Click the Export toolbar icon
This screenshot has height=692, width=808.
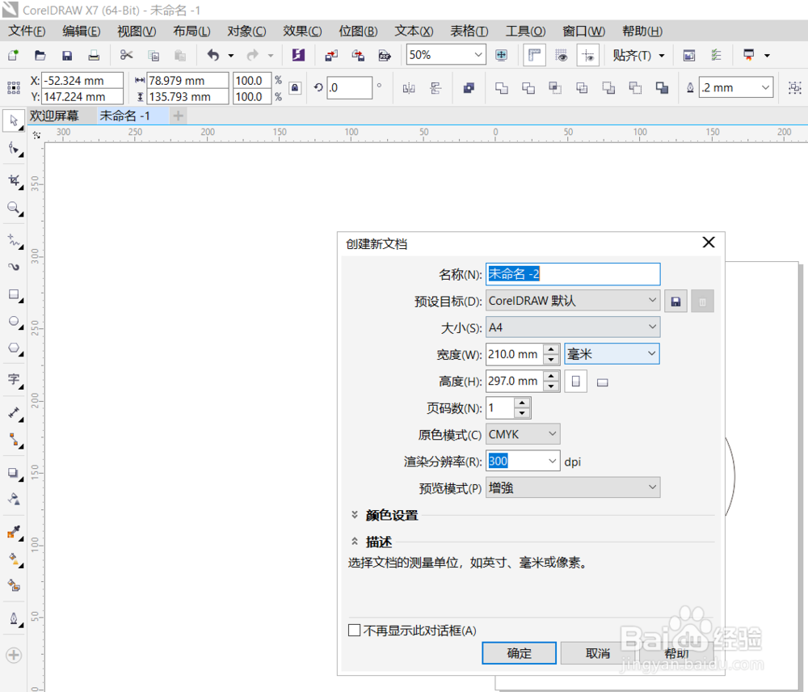[358, 55]
